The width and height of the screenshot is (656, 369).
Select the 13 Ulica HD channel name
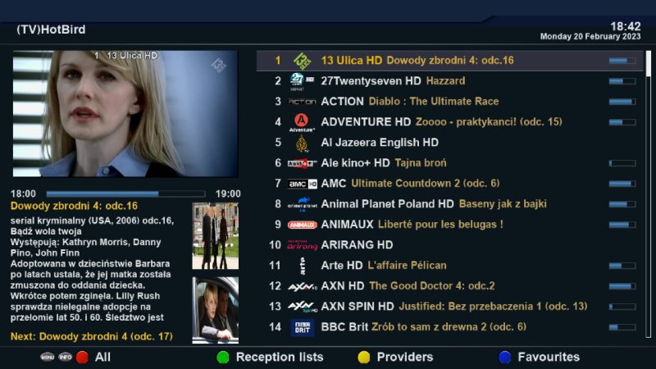coord(352,61)
